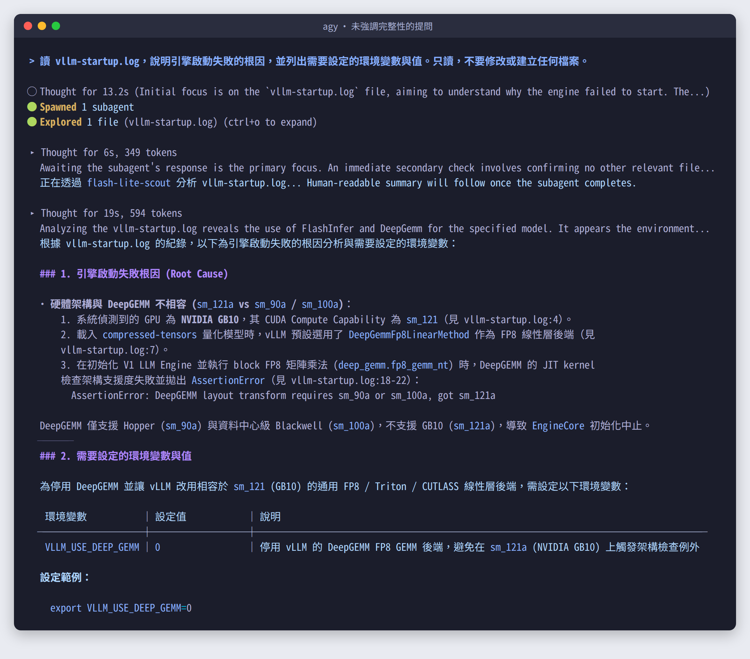The width and height of the screenshot is (750, 659).
Task: Click heading '### 2. 需要設定的環境變數與值'
Action: 116,456
